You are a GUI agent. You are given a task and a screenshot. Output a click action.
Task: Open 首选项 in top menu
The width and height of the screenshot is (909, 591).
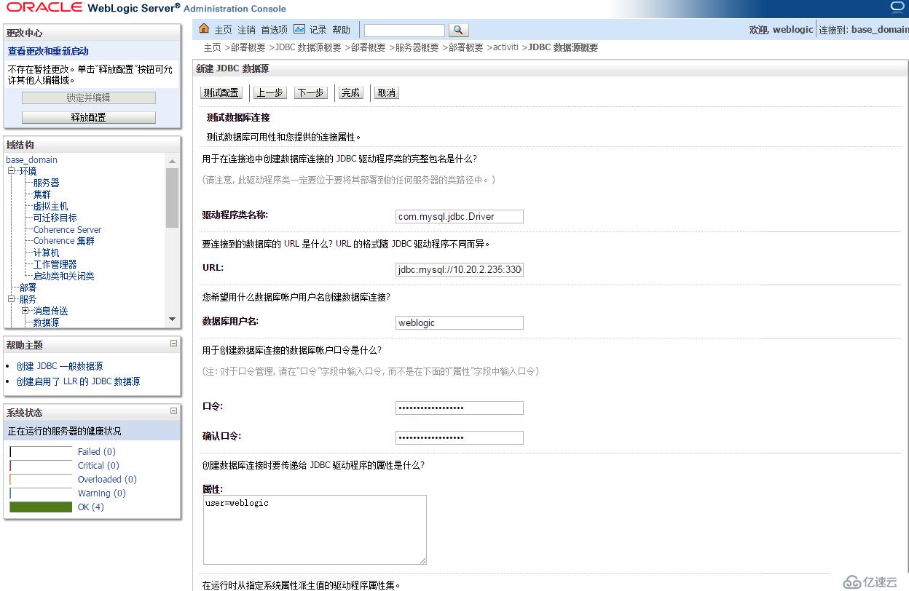275,30
